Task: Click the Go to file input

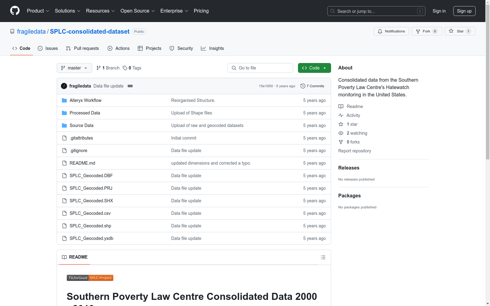Action: point(260,68)
